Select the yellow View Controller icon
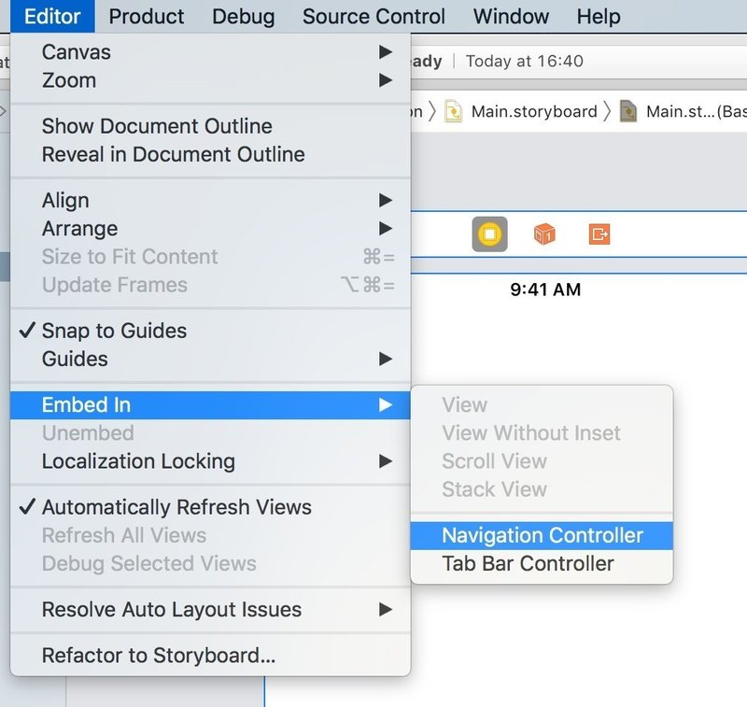 pyautogui.click(x=489, y=233)
